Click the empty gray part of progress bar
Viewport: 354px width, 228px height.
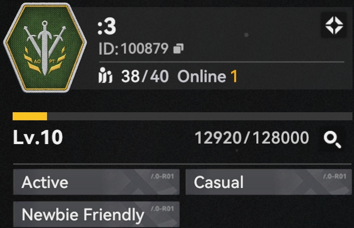[x=200, y=116]
